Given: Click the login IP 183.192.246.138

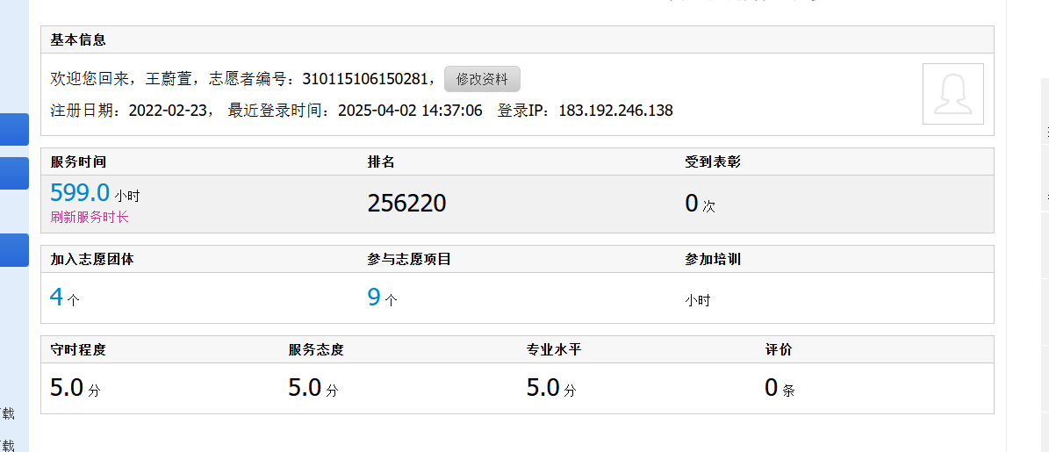Looking at the screenshot, I should [x=615, y=111].
